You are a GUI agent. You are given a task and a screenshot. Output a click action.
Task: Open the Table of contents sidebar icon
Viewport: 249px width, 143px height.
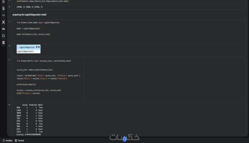pos(3,2)
